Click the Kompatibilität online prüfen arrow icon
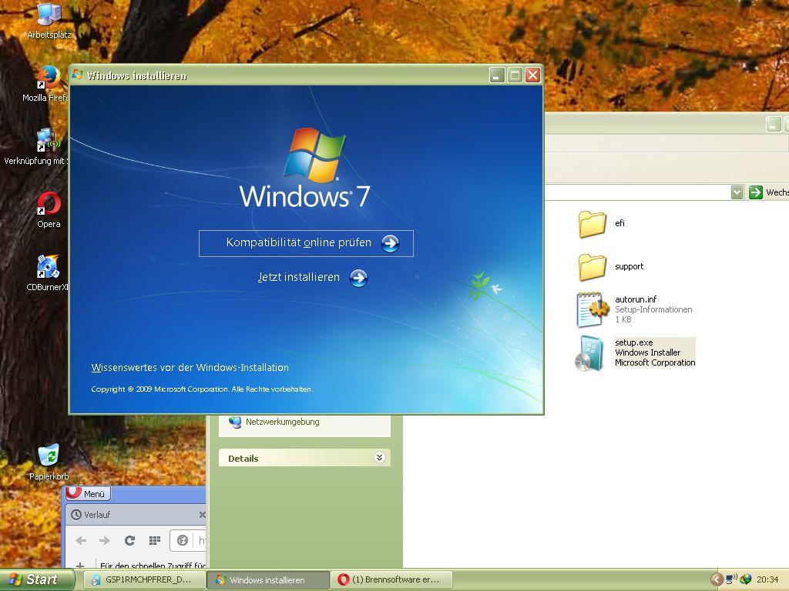 click(390, 243)
